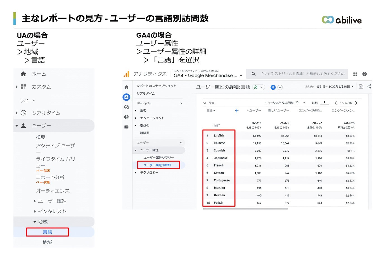Open the Explore icon in GA4 rail
This screenshot has width=375, height=255.
126,107
